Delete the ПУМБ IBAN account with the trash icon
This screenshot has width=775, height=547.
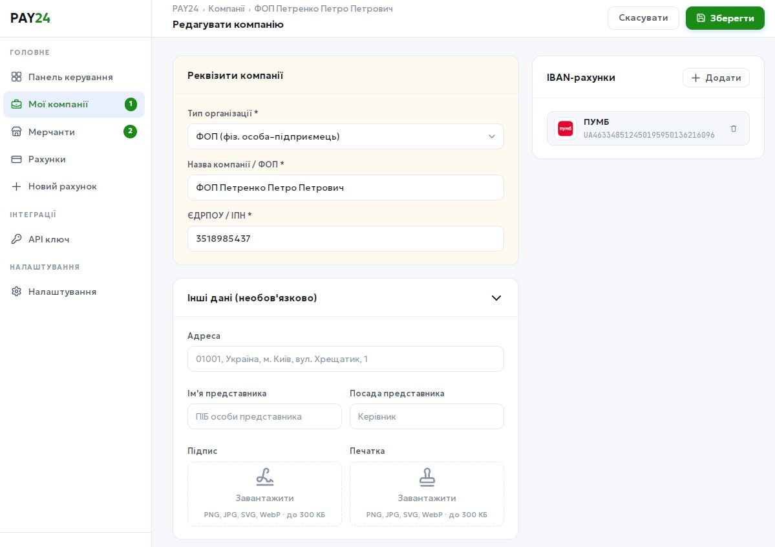tap(733, 129)
